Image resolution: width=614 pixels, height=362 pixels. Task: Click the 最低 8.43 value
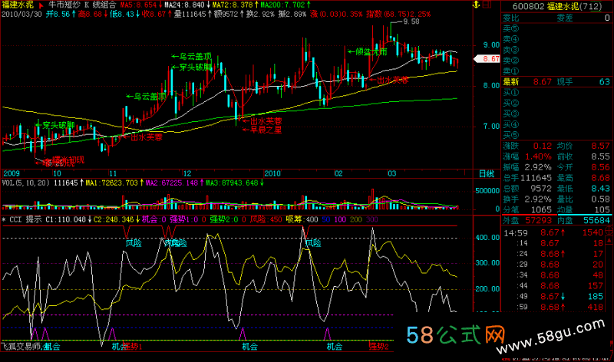[x=601, y=189]
